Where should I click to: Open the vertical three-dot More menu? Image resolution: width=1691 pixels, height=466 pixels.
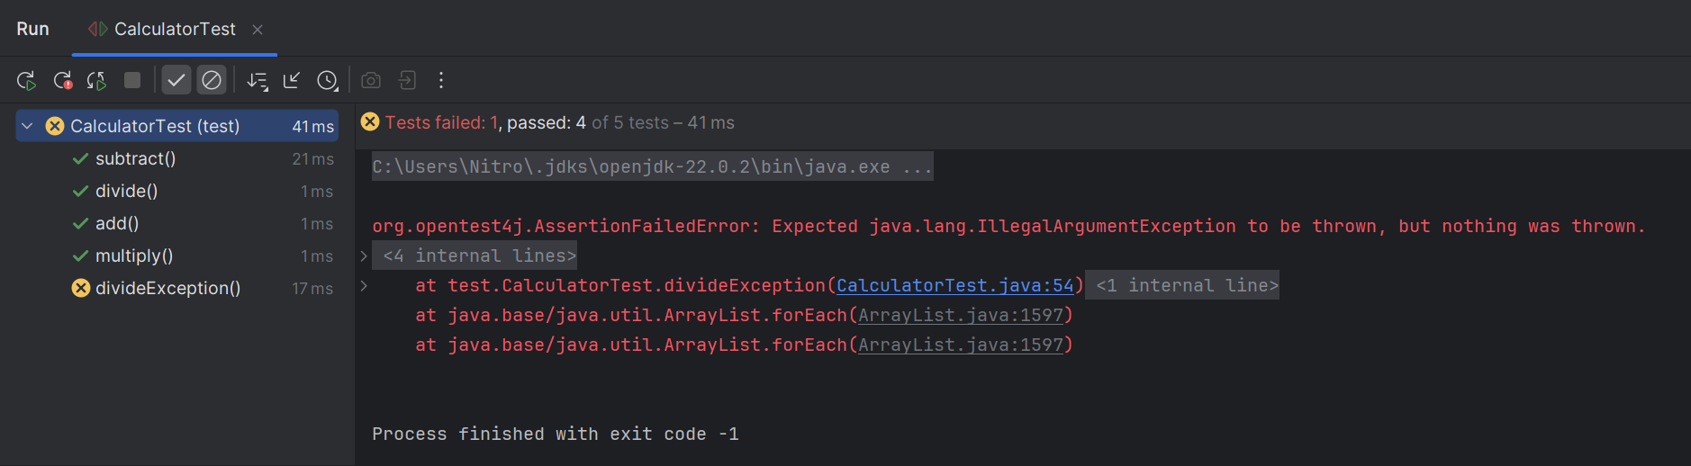(441, 81)
